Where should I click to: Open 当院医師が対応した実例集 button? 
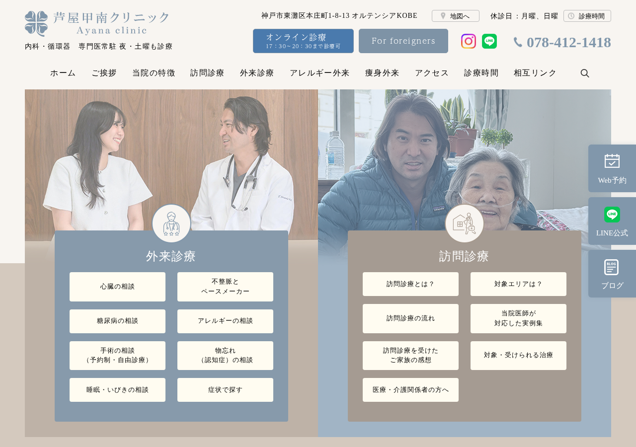click(x=518, y=318)
